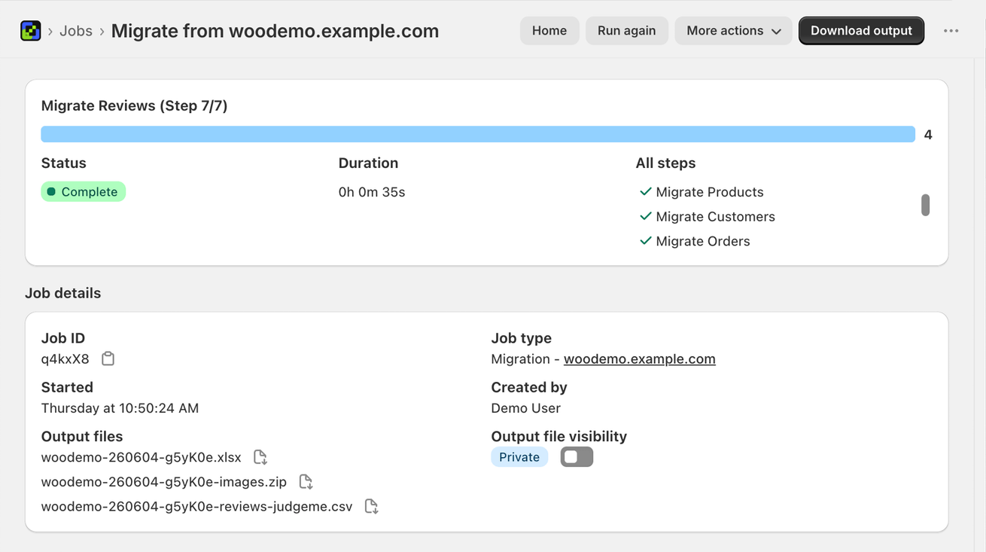Open the three-dot overflow menu
Screen dimensions: 986x552
point(951,31)
